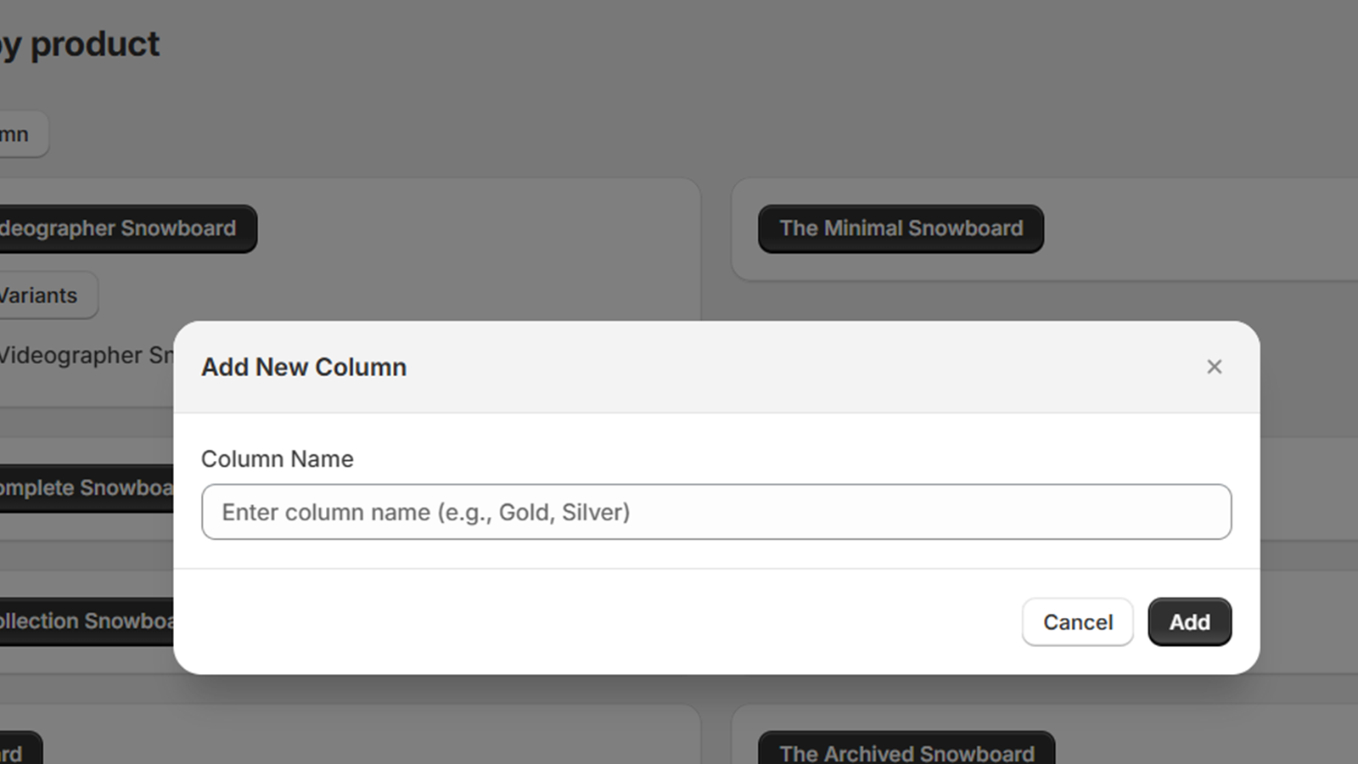Select the Add New Column dialog title
This screenshot has width=1358, height=764.
[x=304, y=367]
